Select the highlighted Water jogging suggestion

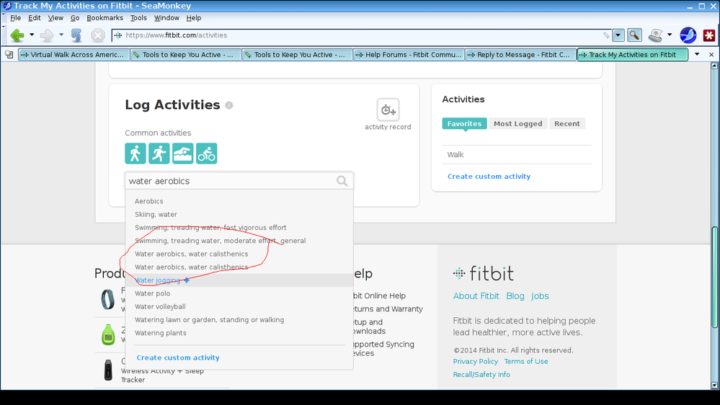pyautogui.click(x=239, y=280)
